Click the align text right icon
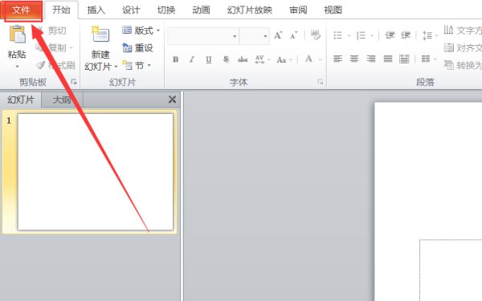 pos(371,59)
